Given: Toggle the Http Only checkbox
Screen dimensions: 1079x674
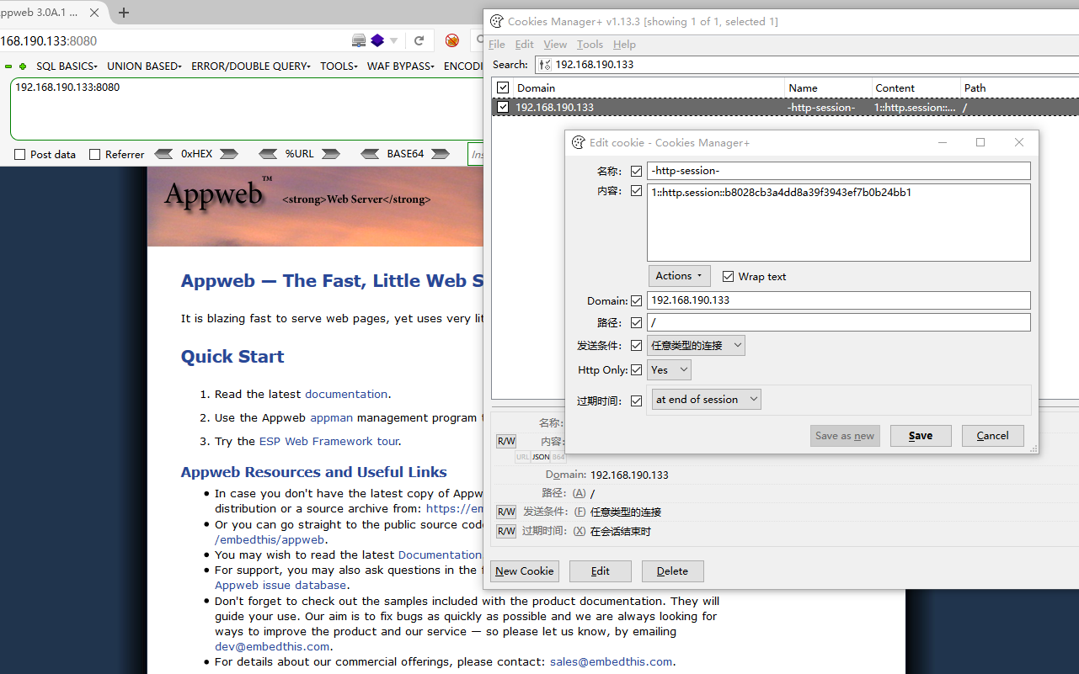Looking at the screenshot, I should [x=636, y=370].
